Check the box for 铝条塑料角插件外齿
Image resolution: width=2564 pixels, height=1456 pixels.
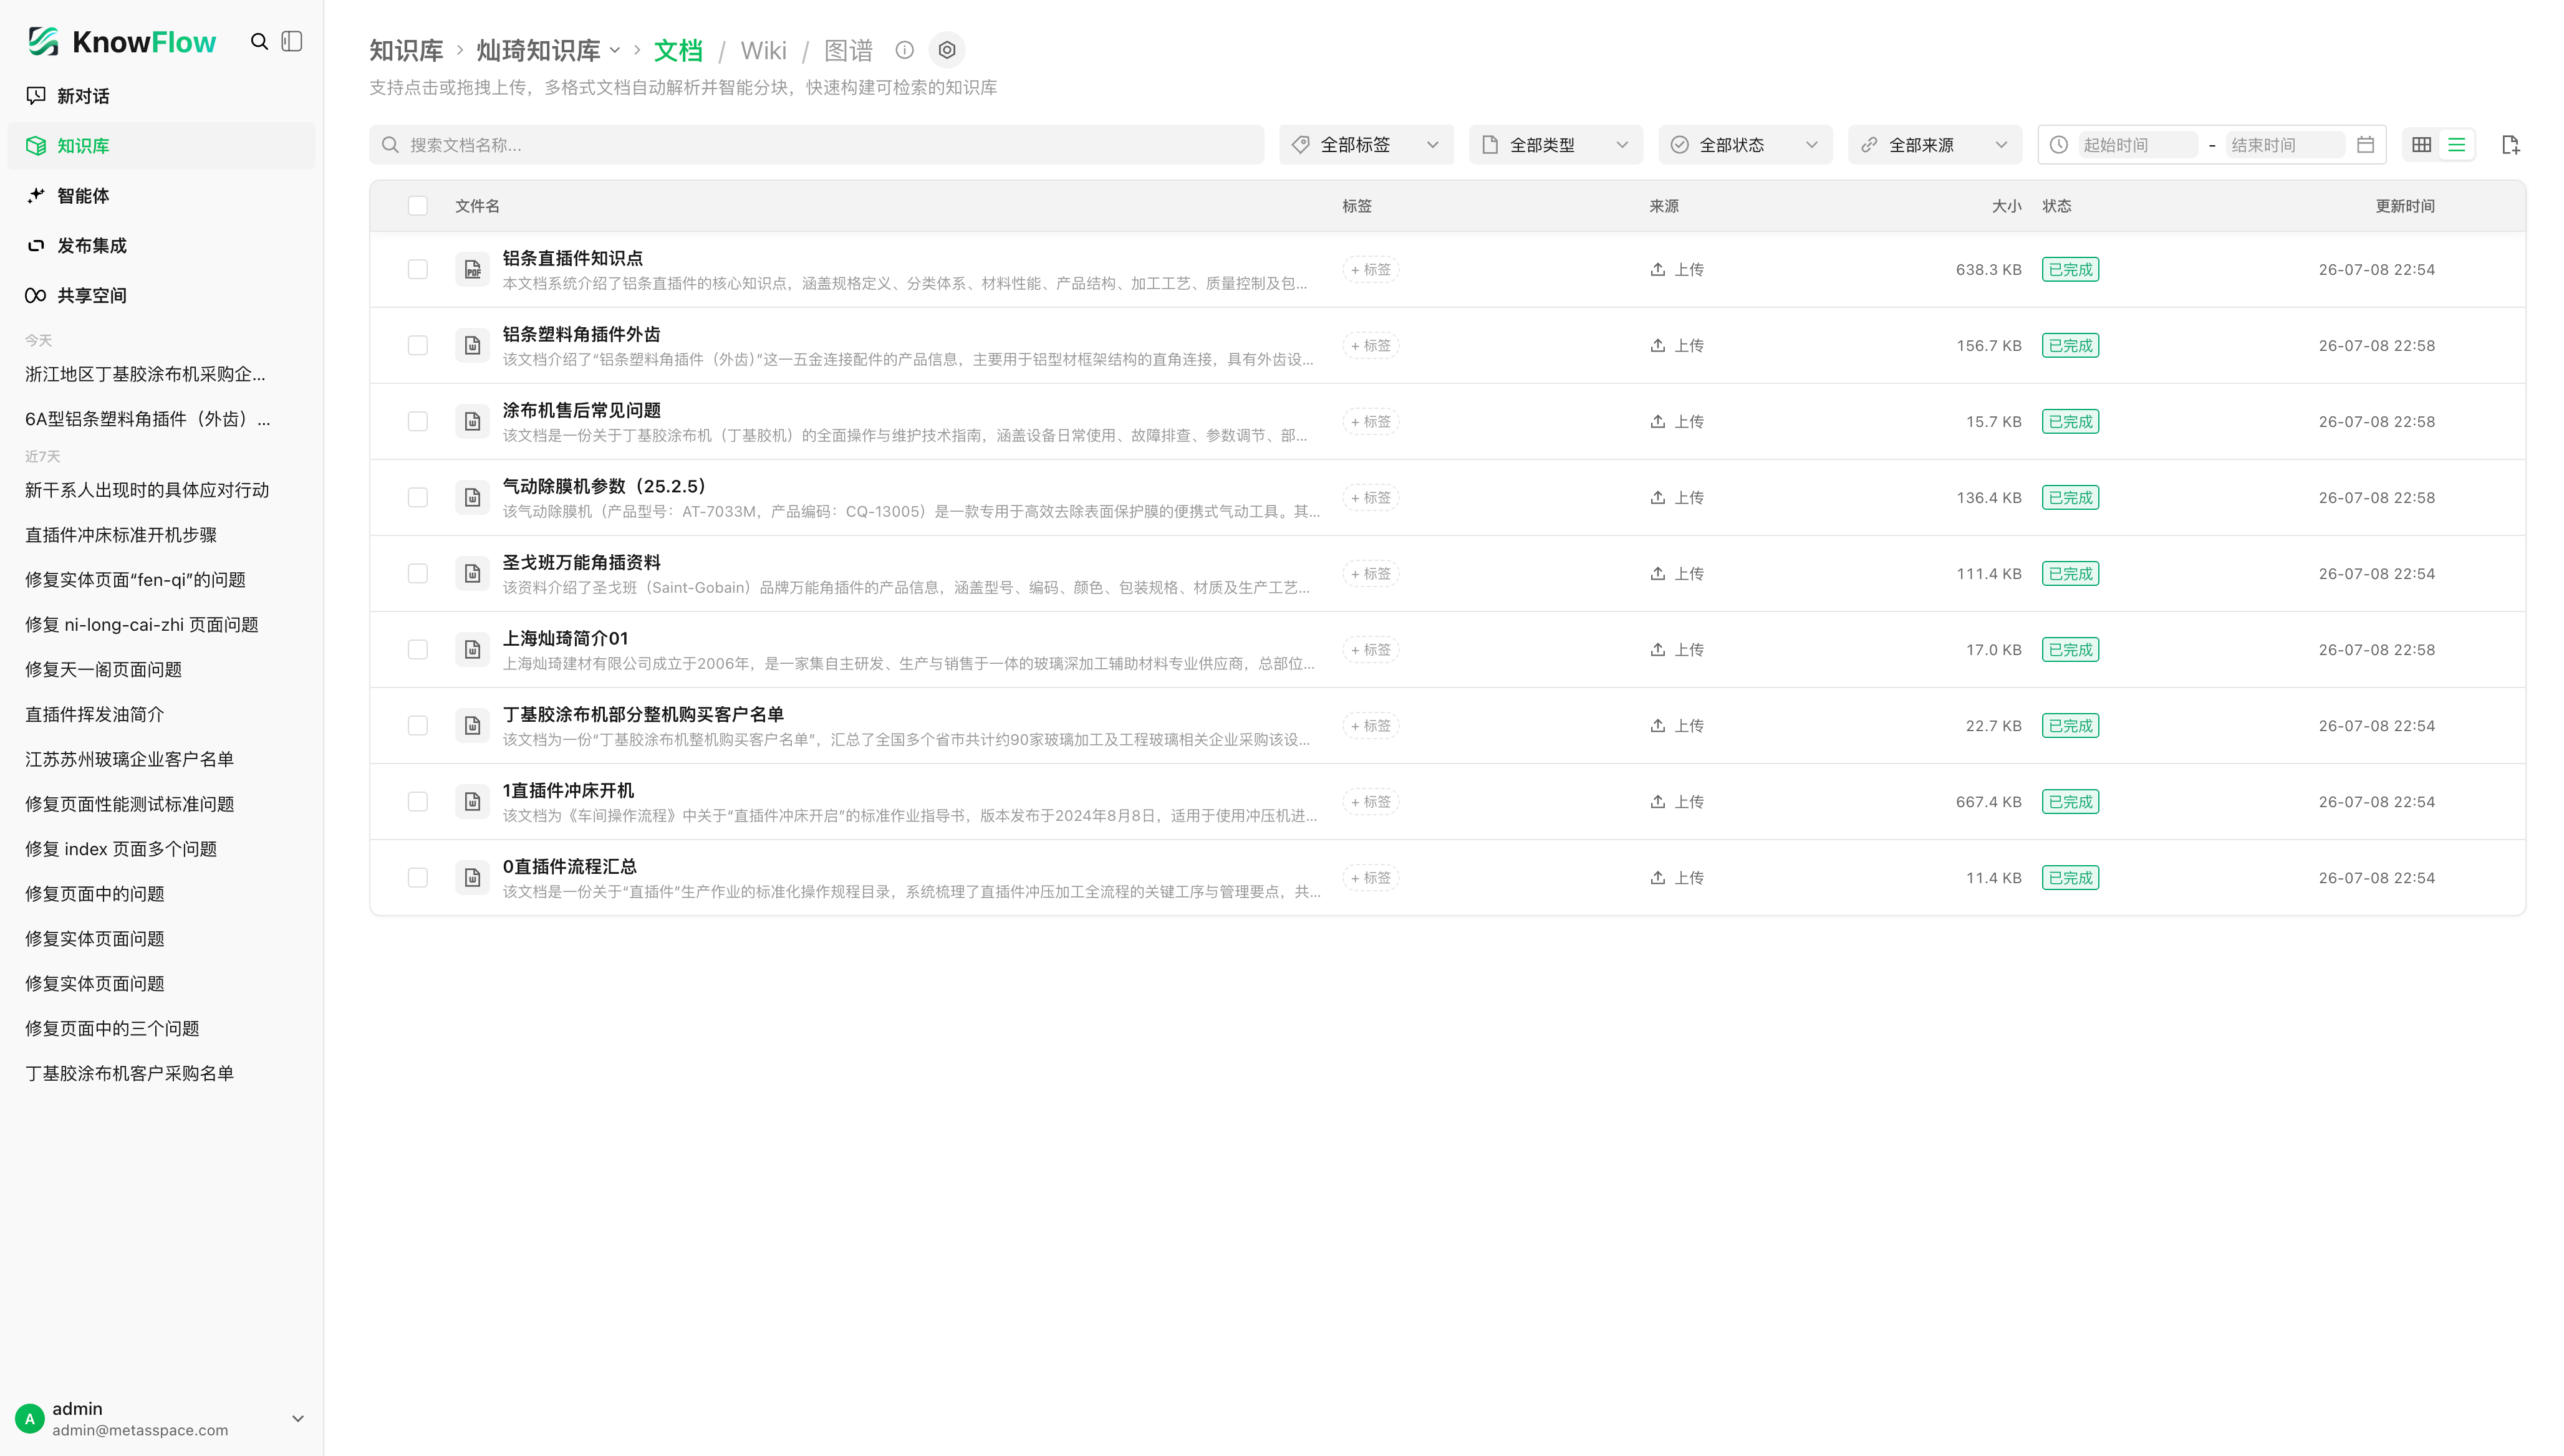tap(417, 346)
